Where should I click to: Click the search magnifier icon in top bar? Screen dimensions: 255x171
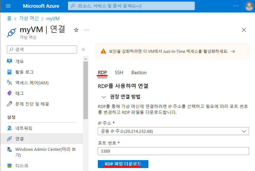pos(73,6)
